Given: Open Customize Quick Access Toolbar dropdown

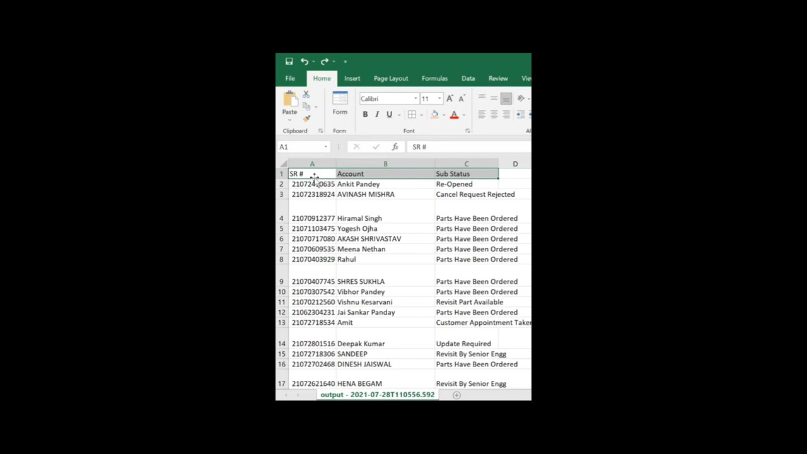Looking at the screenshot, I should (x=345, y=62).
